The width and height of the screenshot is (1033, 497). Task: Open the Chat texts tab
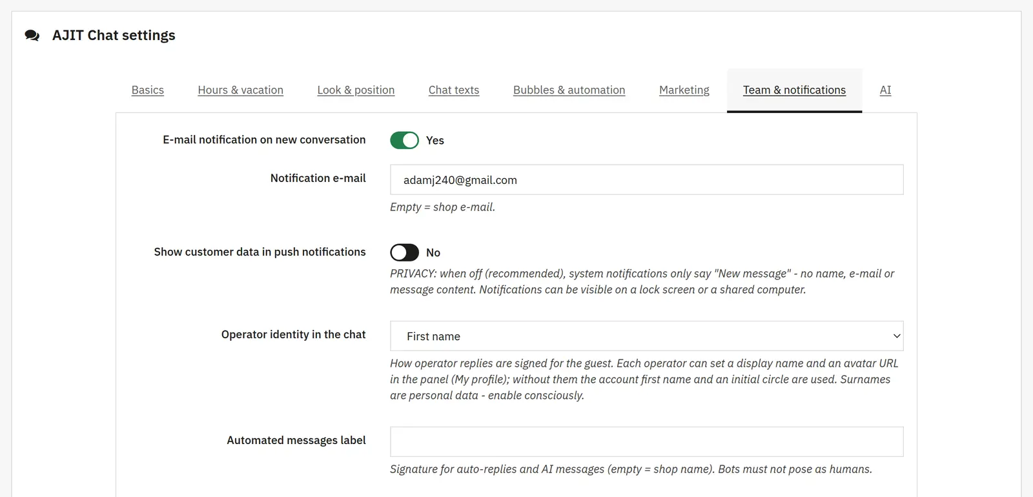454,90
